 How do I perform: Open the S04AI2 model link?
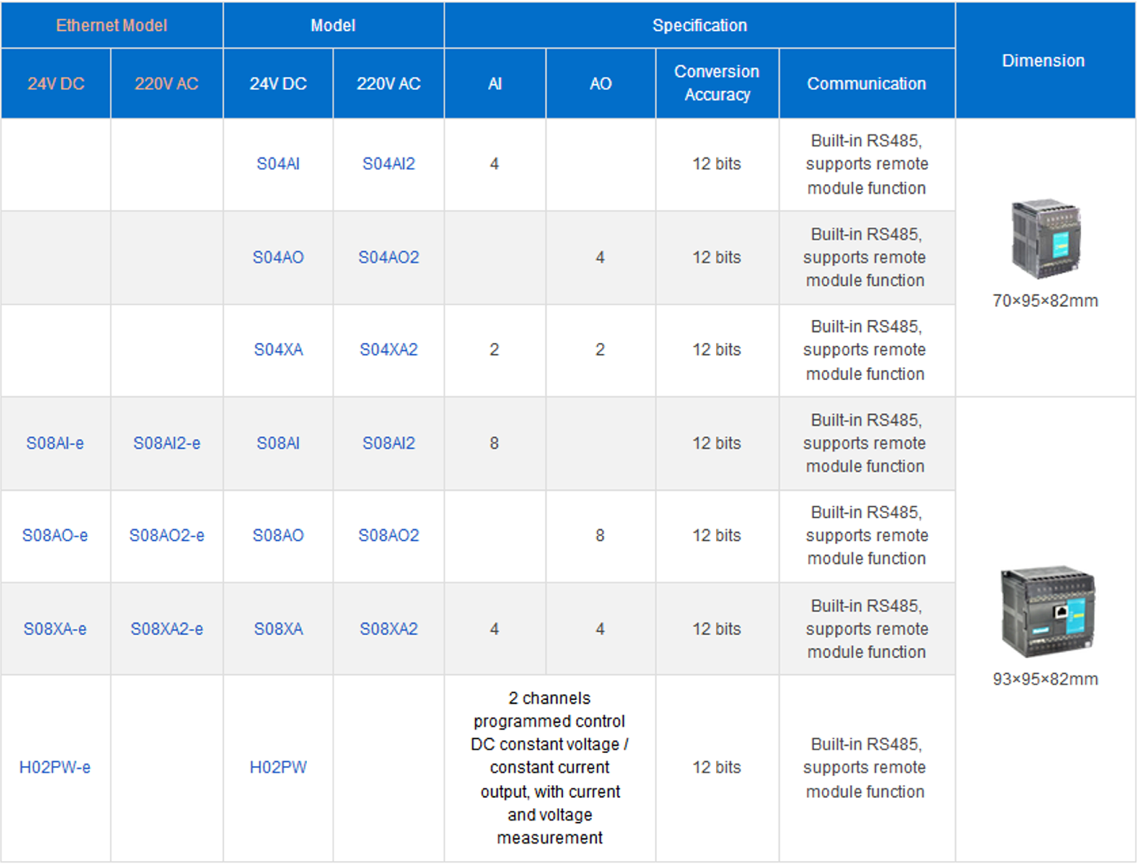coord(388,164)
